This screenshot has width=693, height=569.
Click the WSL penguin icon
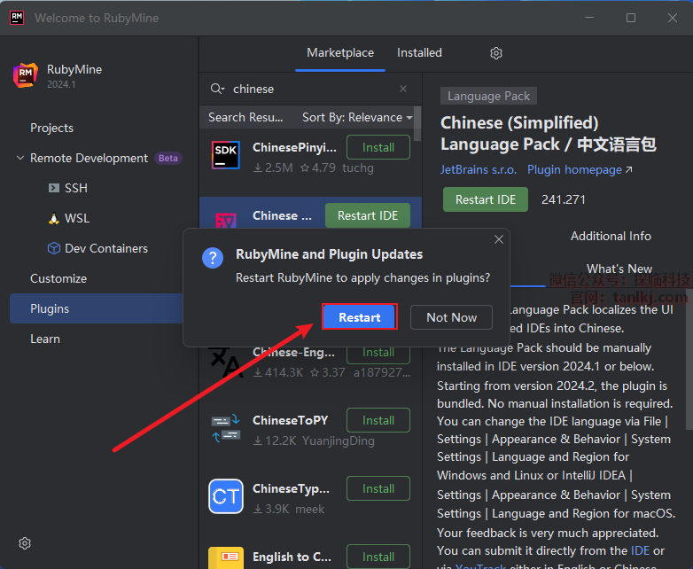54,218
